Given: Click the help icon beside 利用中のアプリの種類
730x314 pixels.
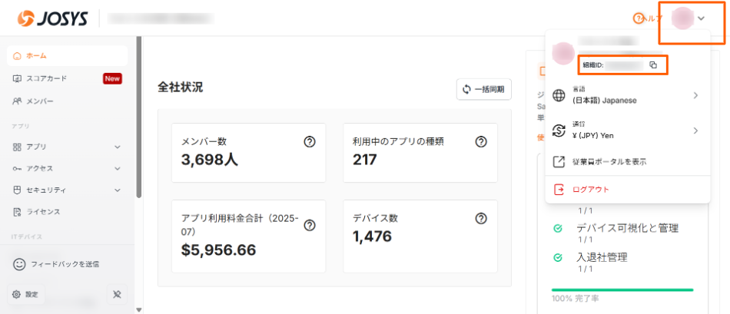Looking at the screenshot, I should 481,141.
